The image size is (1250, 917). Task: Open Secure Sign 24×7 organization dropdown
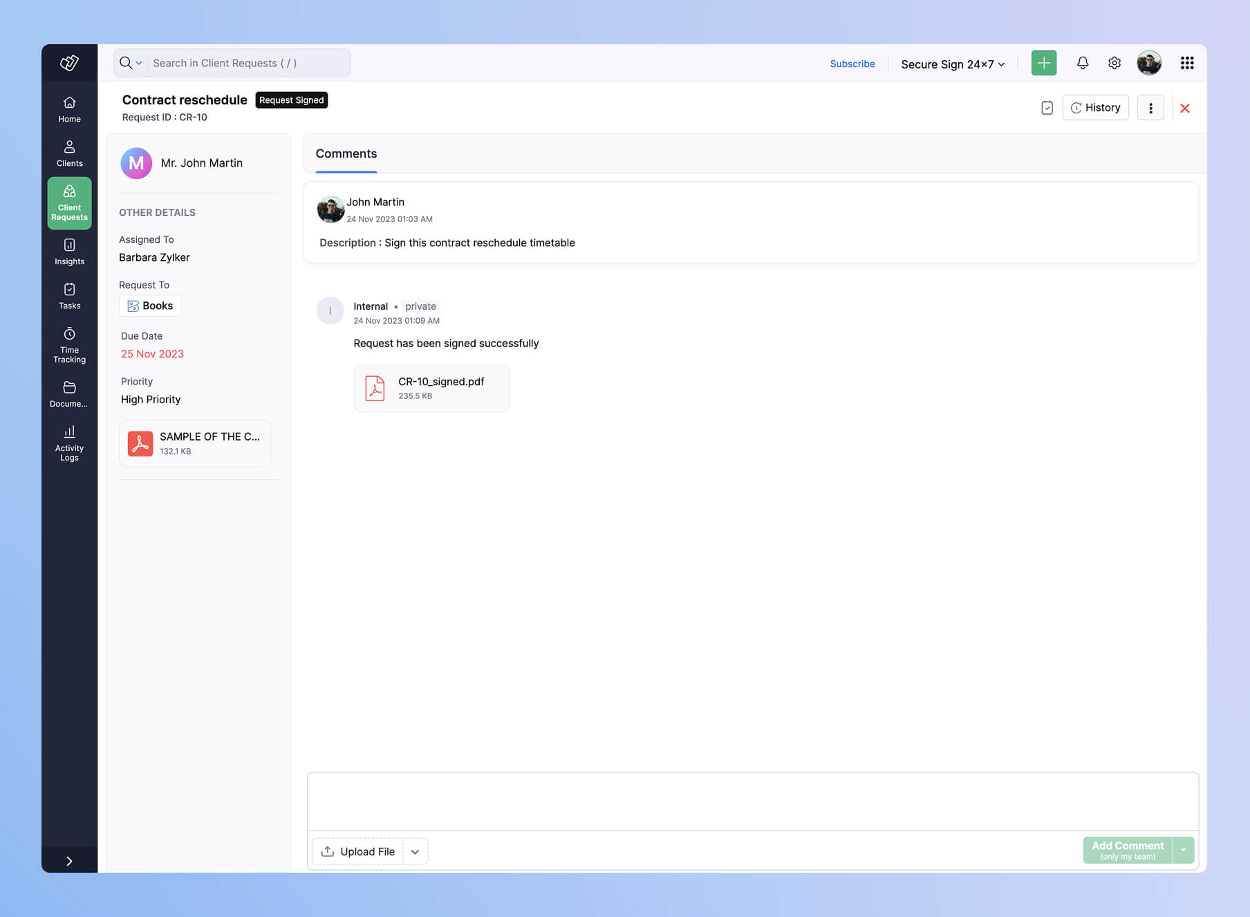[953, 64]
